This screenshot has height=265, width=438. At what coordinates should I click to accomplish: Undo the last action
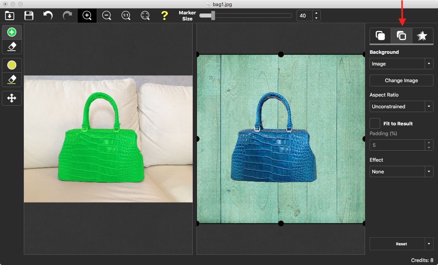(x=48, y=16)
